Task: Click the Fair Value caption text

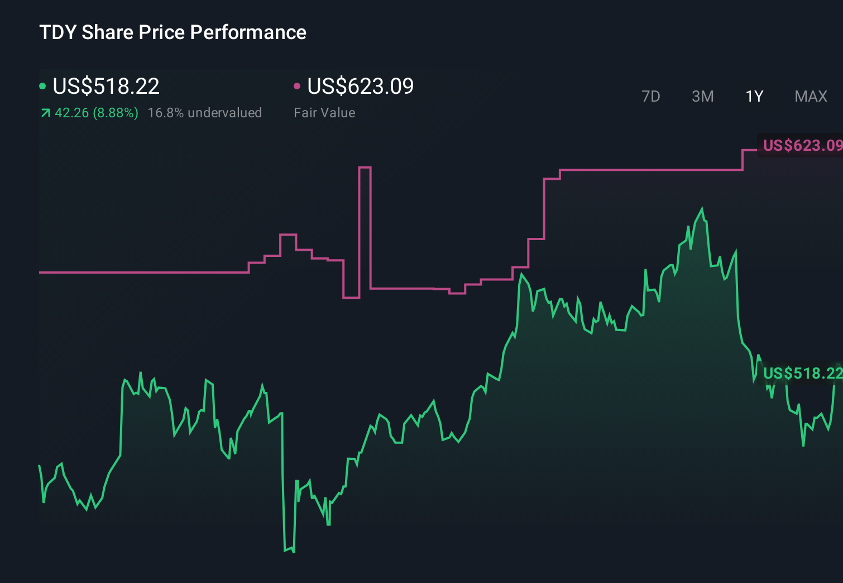Action: 324,113
